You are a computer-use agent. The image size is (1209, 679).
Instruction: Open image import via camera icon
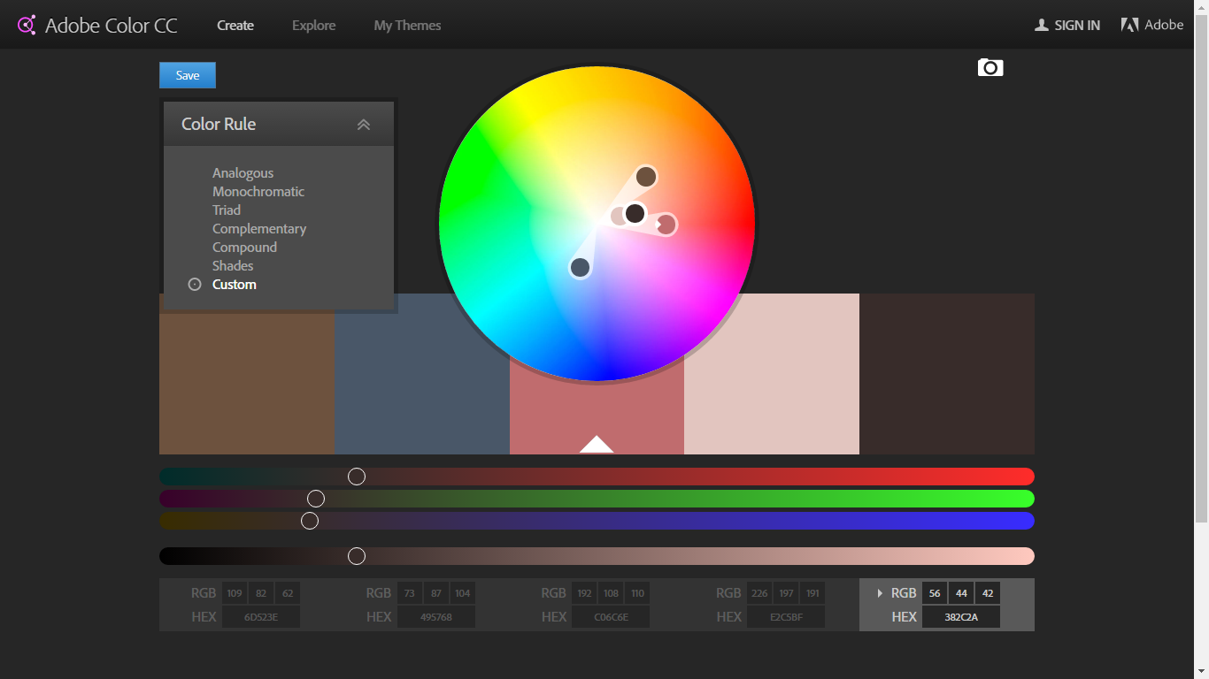[990, 67]
